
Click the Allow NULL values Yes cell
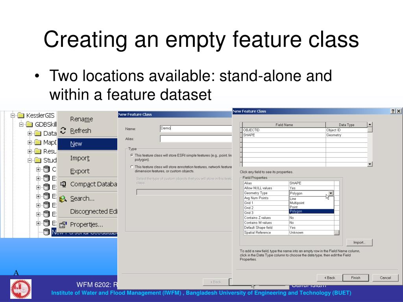tap(312, 188)
